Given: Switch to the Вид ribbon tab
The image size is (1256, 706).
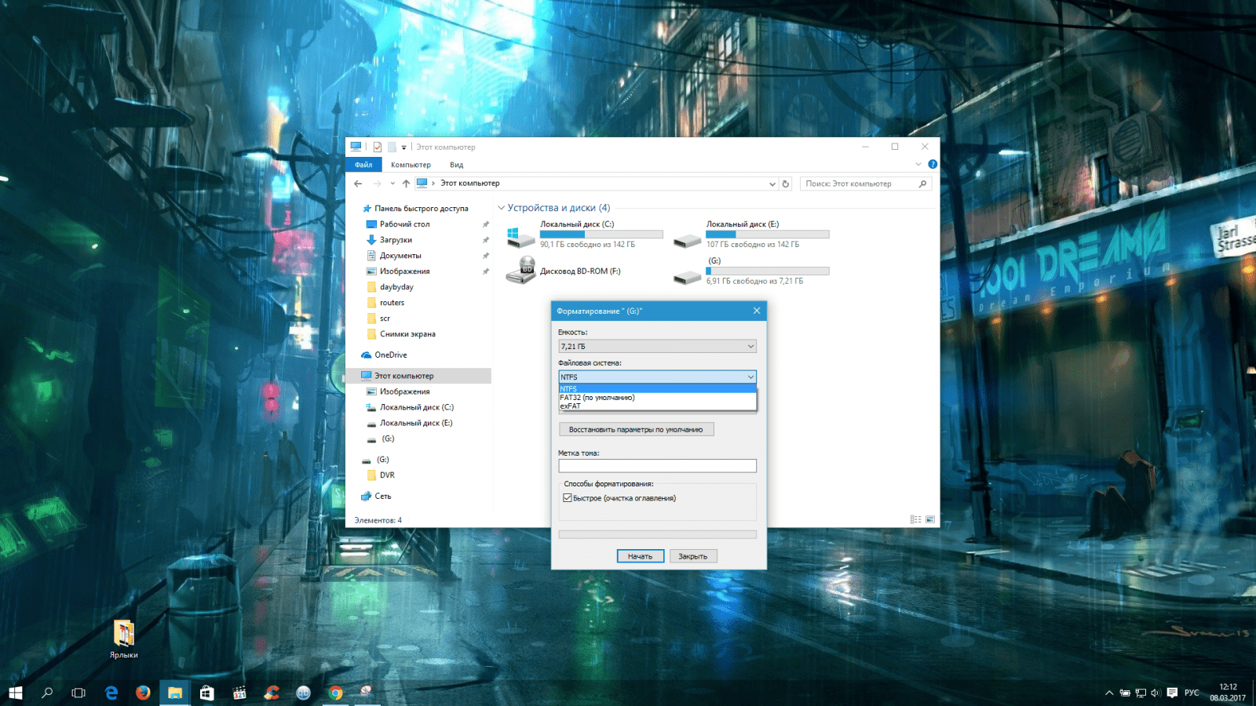Looking at the screenshot, I should [x=456, y=165].
